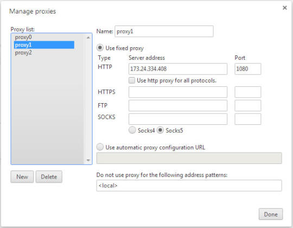The width and height of the screenshot is (293, 228).
Task: Click the proxy list scroll up arrow
Action: [x=88, y=38]
